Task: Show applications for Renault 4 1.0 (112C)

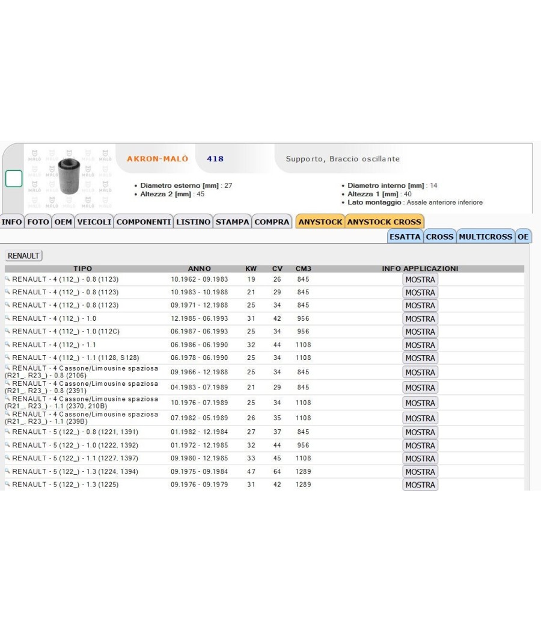Action: tap(420, 331)
